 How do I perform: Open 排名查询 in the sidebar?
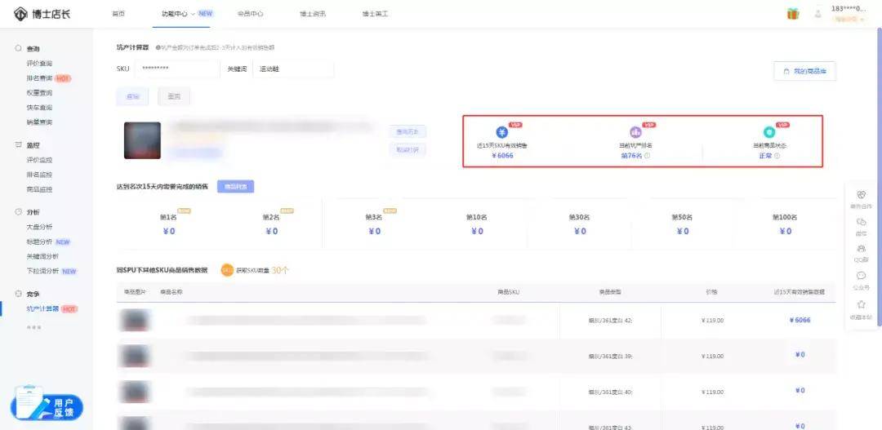click(39, 78)
